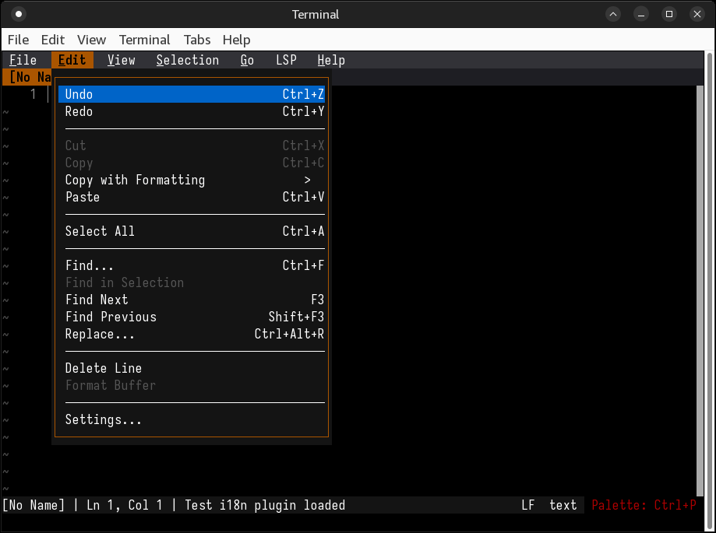Select Find Next menu item

(191, 300)
